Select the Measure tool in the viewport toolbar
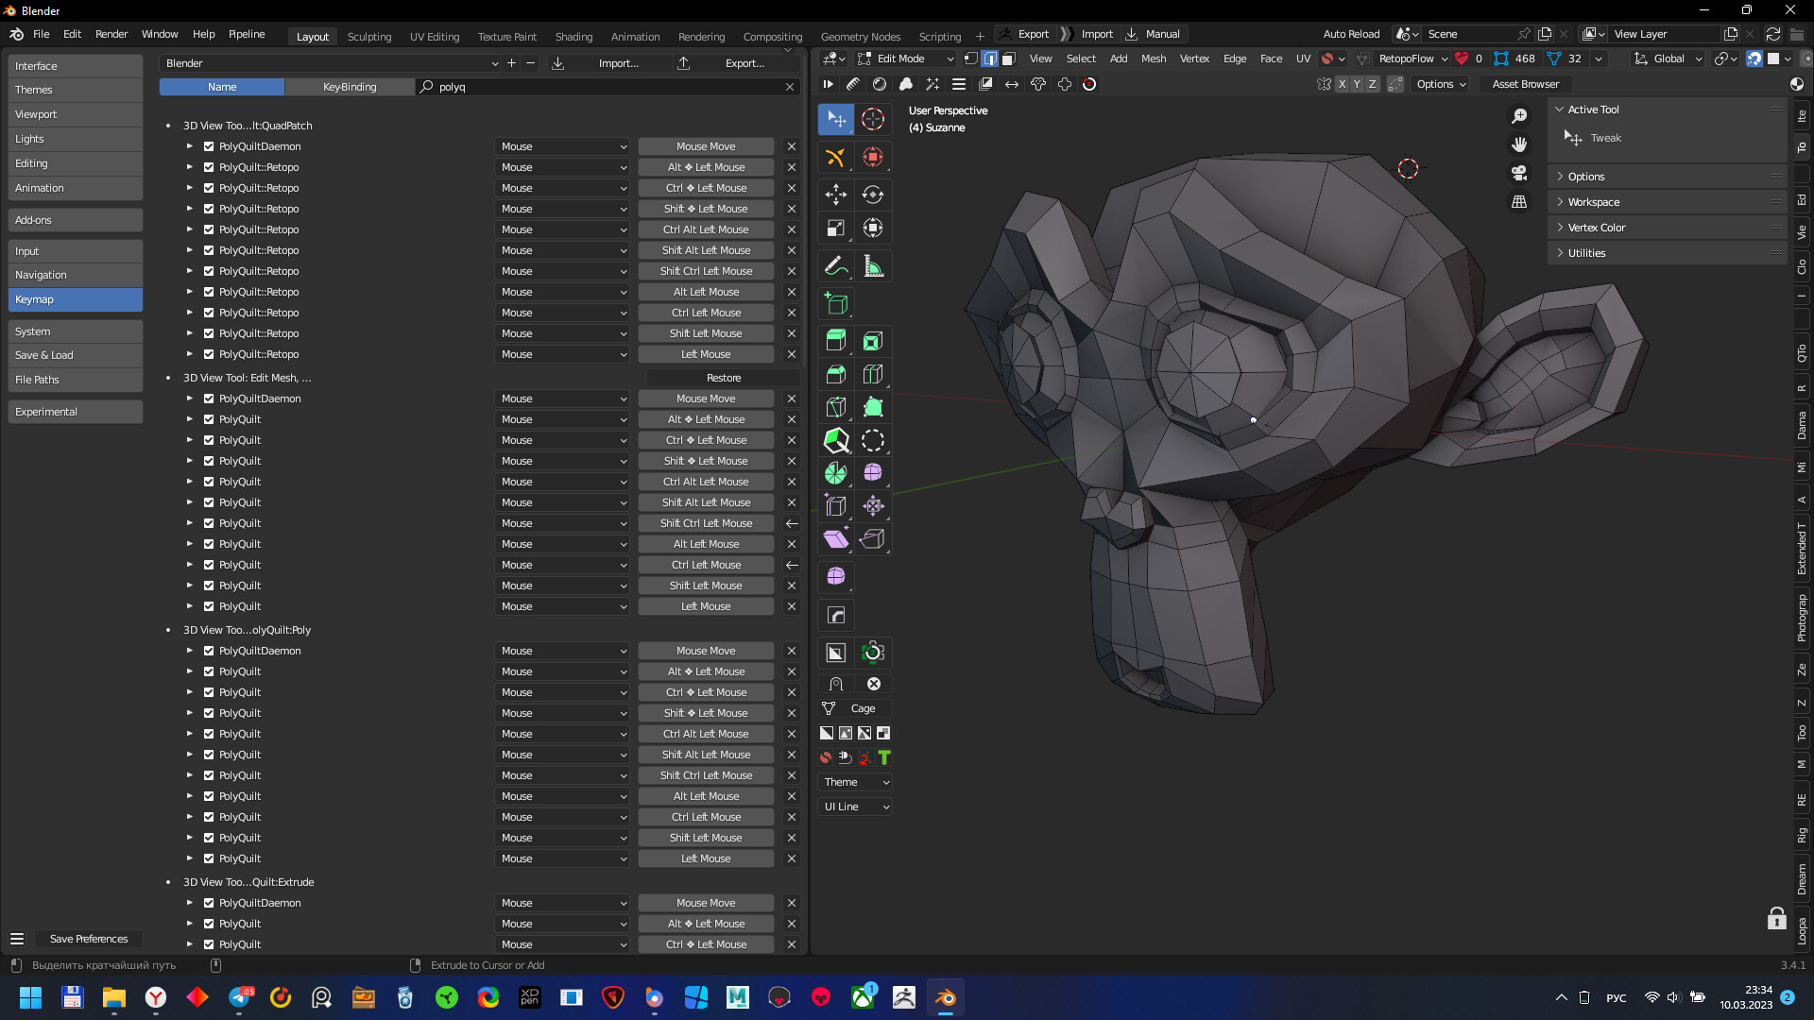 874,265
